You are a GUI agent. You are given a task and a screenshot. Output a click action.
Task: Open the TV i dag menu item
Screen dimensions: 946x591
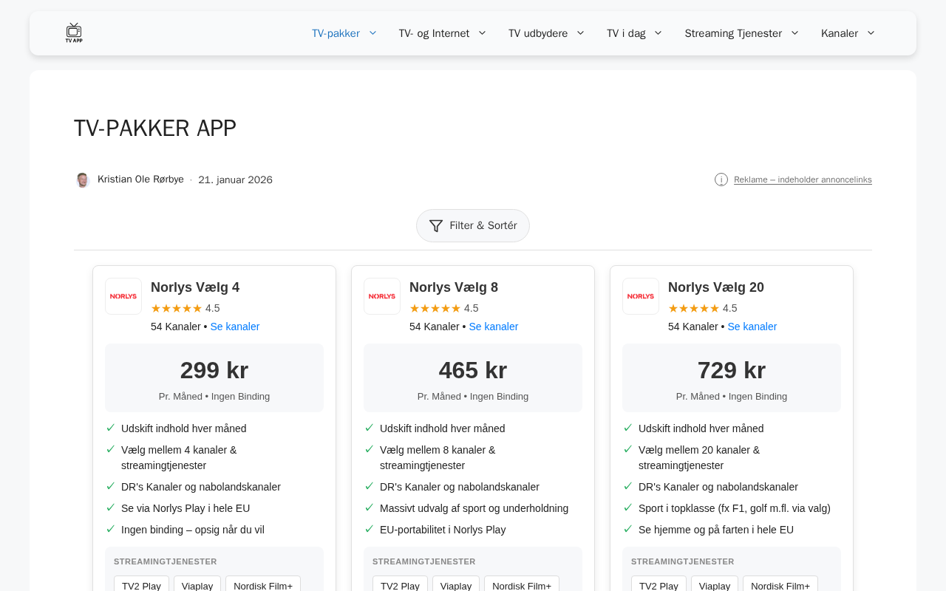click(x=626, y=33)
